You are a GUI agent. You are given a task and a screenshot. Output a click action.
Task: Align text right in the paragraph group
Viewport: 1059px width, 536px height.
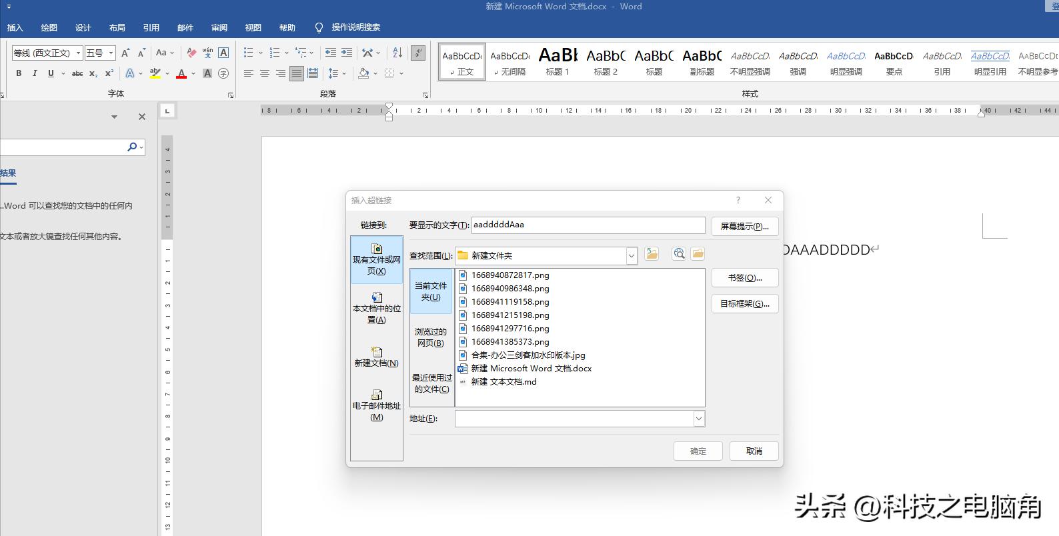281,73
